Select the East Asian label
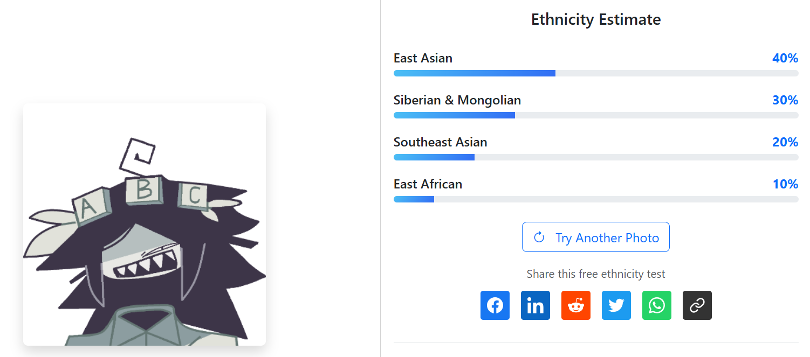 (x=423, y=58)
